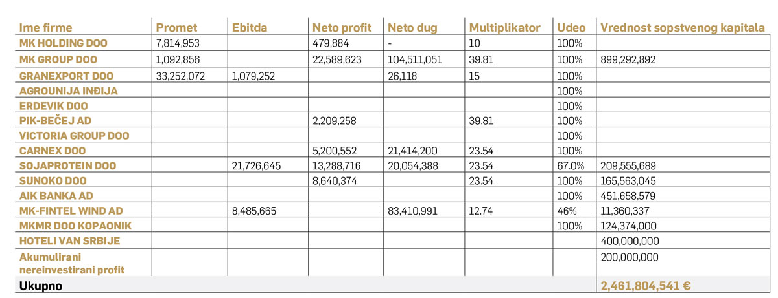Click the SOJAPROTEIN DOO row label
This screenshot has height=298, width=778.
coord(67,165)
